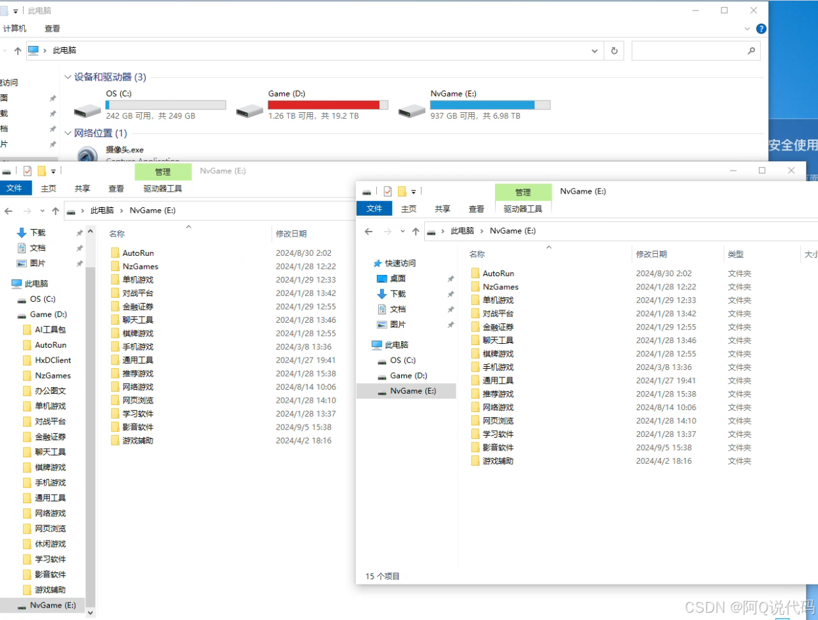The width and height of the screenshot is (818, 620).
Task: Select NvGame (E:) in front window sidebar
Action: pyautogui.click(x=406, y=391)
